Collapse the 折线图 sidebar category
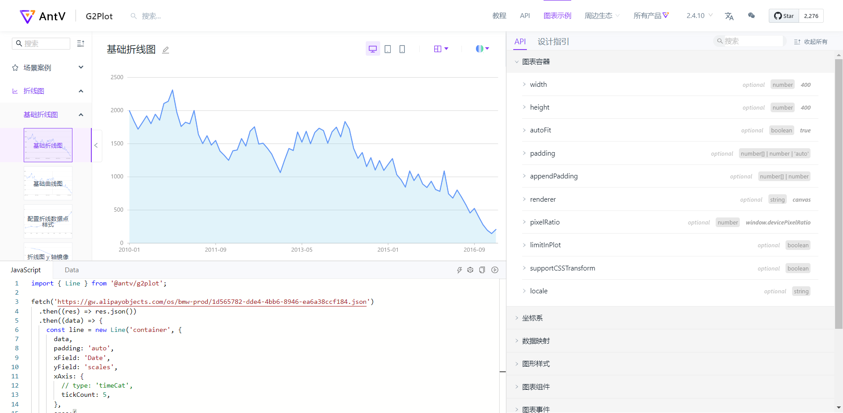The width and height of the screenshot is (843, 413). pos(81,91)
